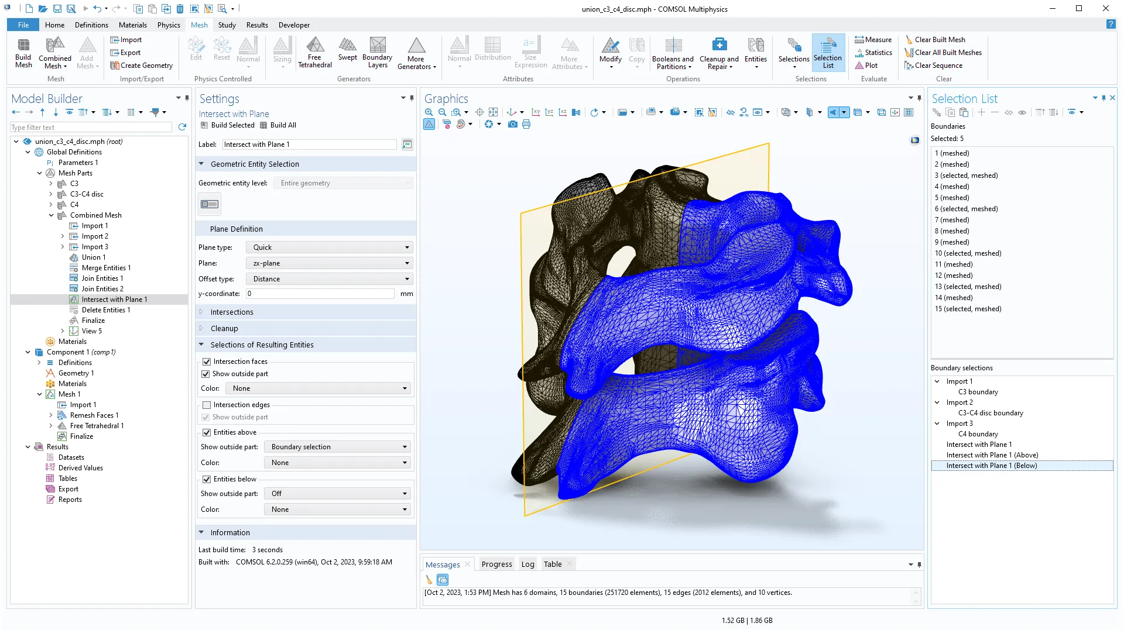Click the Build Selected button
The height and width of the screenshot is (630, 1124).
coord(228,125)
